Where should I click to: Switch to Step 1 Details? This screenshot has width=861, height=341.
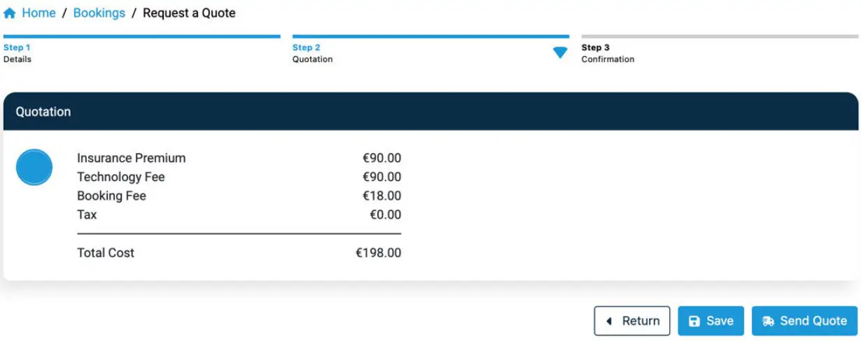(17, 53)
